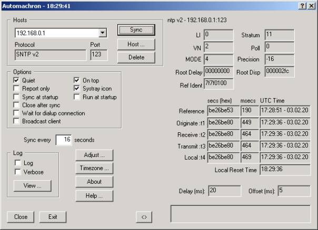
Task: Enable Sync at startup
Action: point(17,97)
